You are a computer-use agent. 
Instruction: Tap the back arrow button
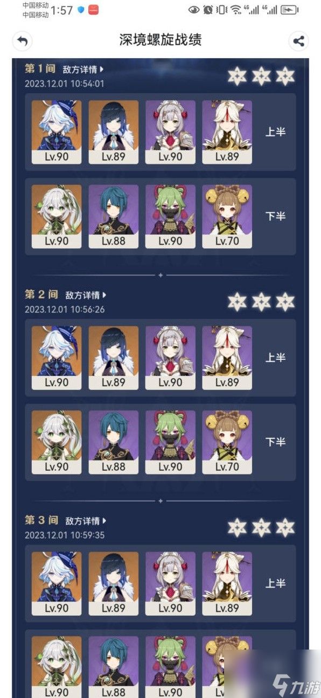(22, 41)
